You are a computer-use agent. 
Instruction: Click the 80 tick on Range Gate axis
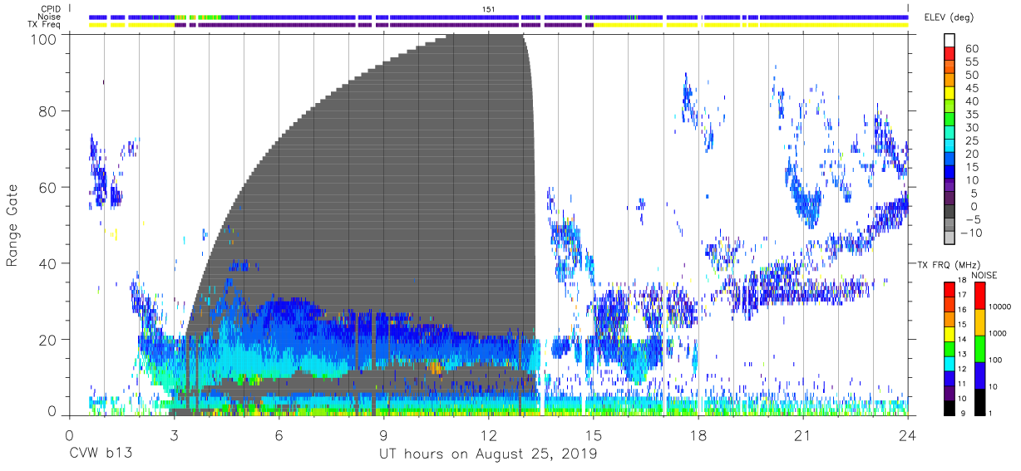[x=48, y=111]
